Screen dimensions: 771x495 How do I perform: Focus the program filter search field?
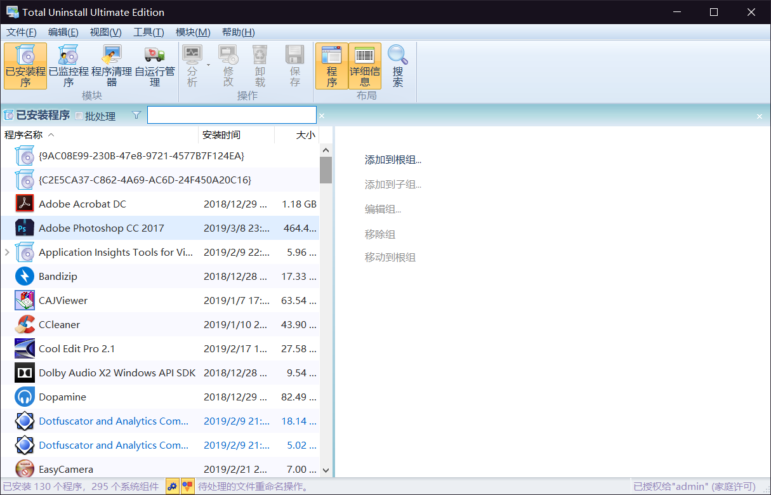click(x=232, y=115)
